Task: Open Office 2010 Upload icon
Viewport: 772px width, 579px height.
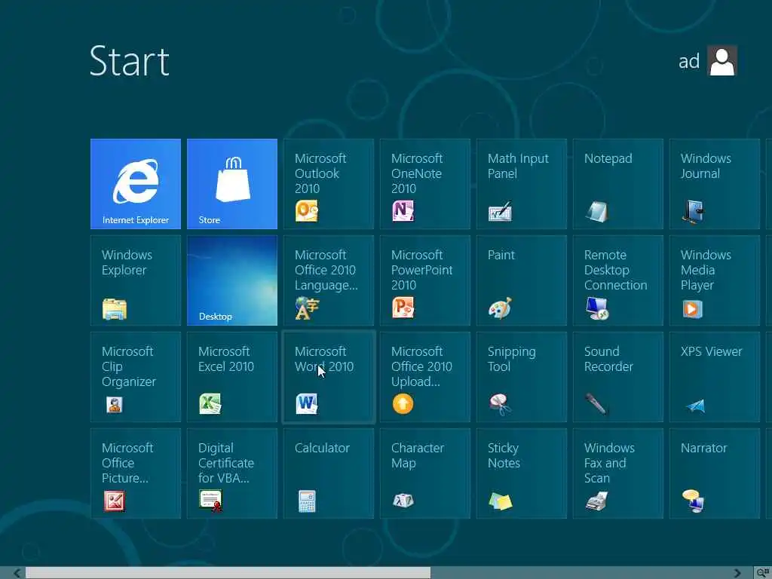Action: pos(403,404)
